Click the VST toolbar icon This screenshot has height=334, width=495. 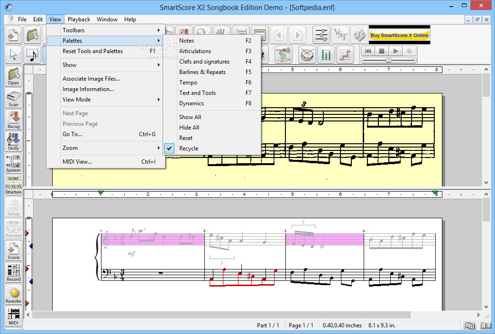click(340, 35)
